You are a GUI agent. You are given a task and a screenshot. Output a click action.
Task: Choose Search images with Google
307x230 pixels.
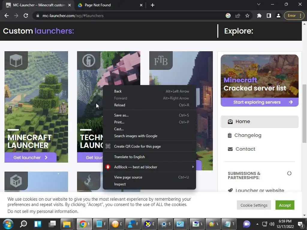pyautogui.click(x=149, y=136)
